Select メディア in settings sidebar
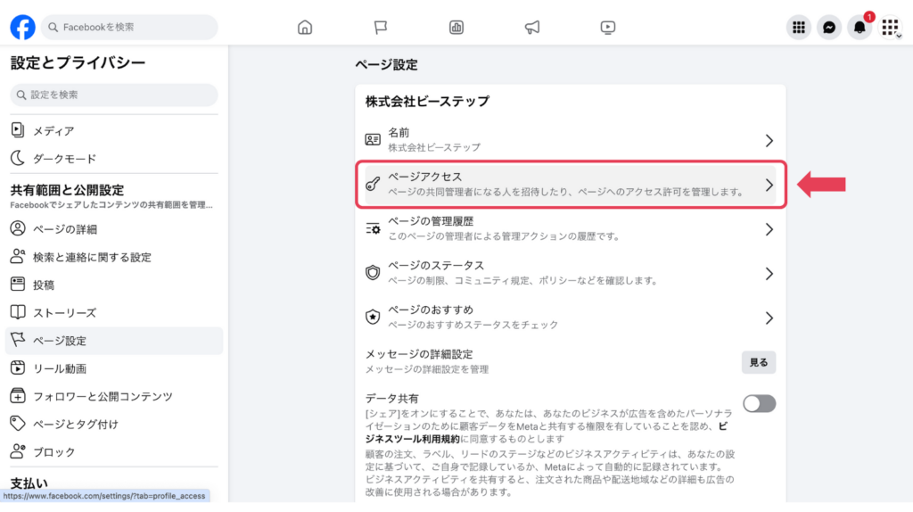The width and height of the screenshot is (913, 512). (x=114, y=130)
